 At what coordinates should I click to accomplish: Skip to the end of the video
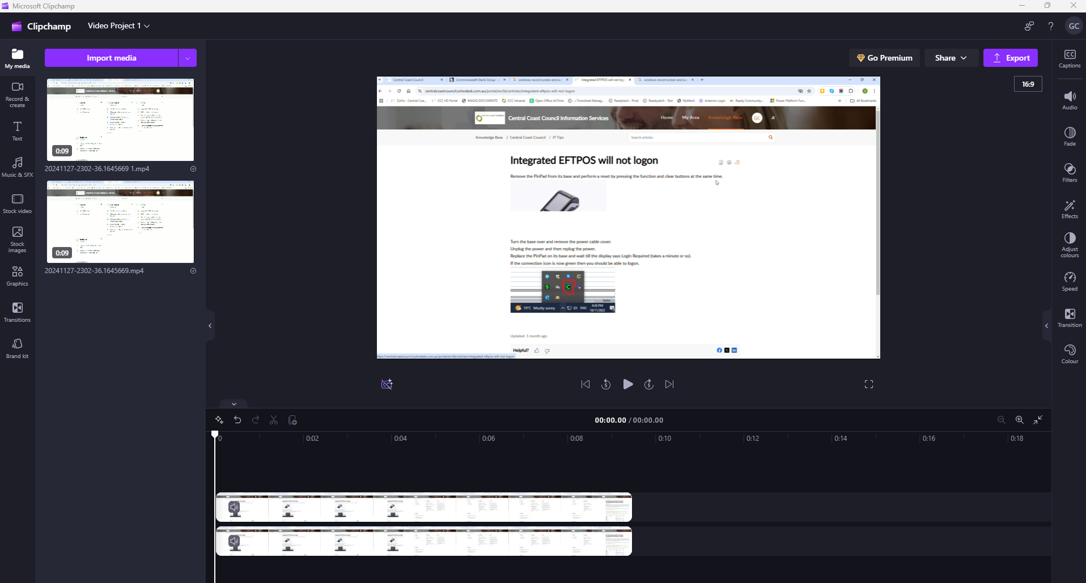click(x=669, y=384)
